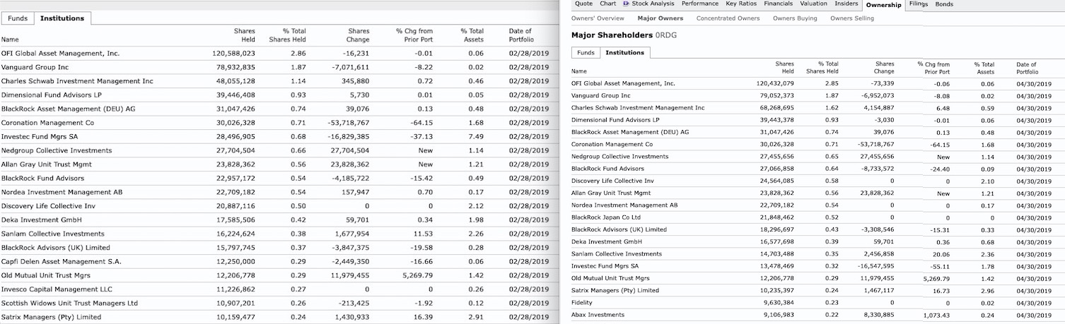
Task: Open Sanlam Collective Investments in right table
Action: (x=617, y=253)
